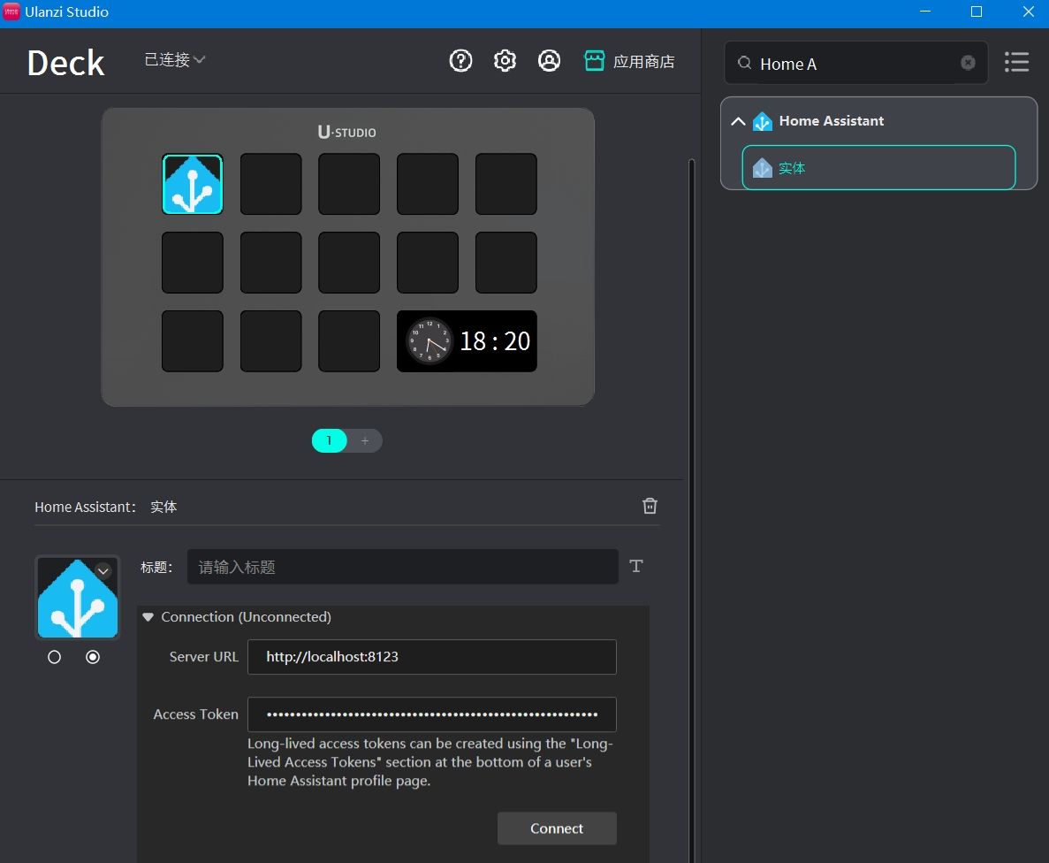Click the Ulanzi Studio app icon in title bar
Screen dimensions: 1049x863
(x=11, y=11)
